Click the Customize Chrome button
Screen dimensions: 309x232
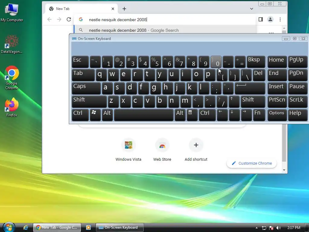[252, 163]
